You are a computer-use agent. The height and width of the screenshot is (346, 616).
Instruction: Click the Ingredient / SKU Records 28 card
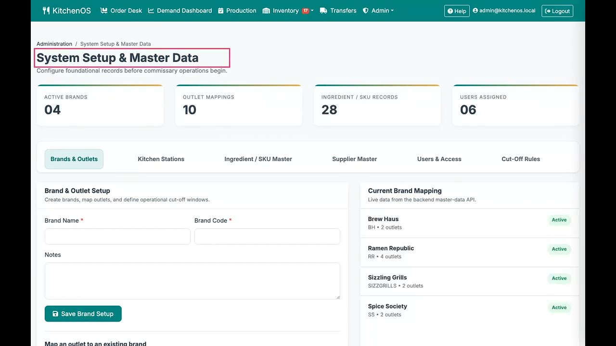point(377,105)
